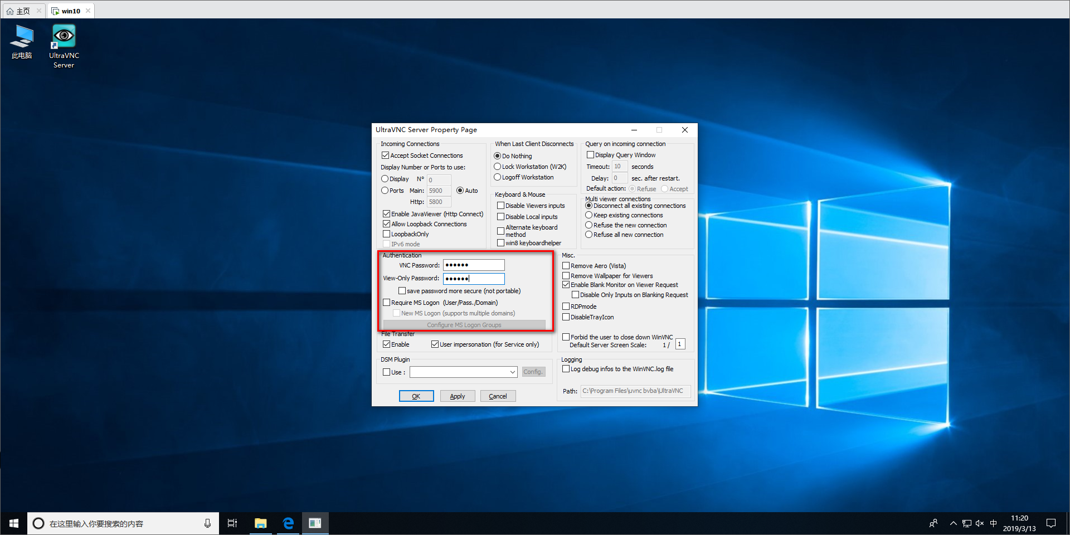Screen dimensions: 1070x535
Task: Check Disable Local inputs
Action: click(500, 217)
